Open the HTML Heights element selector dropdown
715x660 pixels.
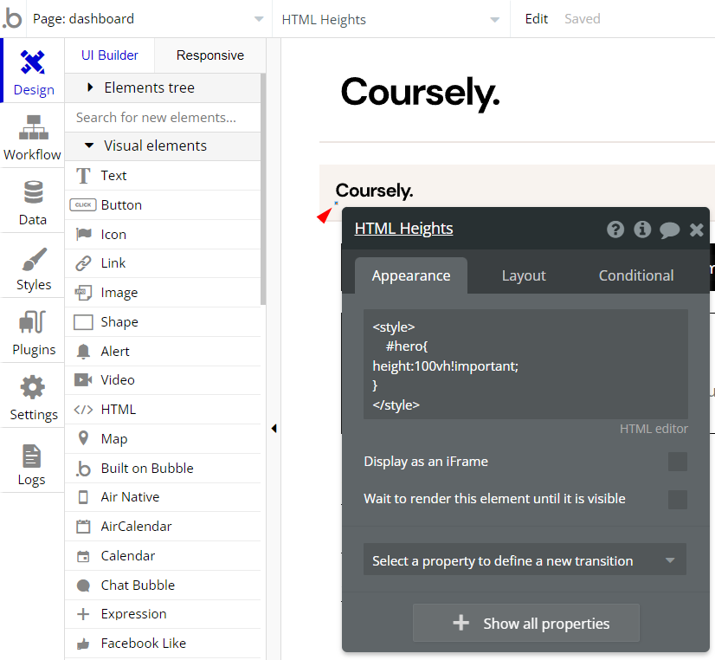[x=390, y=20]
